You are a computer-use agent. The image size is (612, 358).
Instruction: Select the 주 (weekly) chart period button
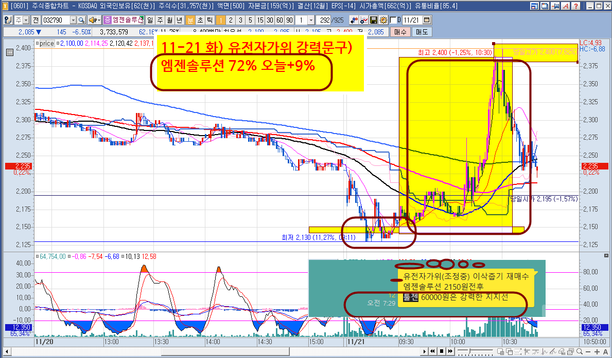coord(160,20)
